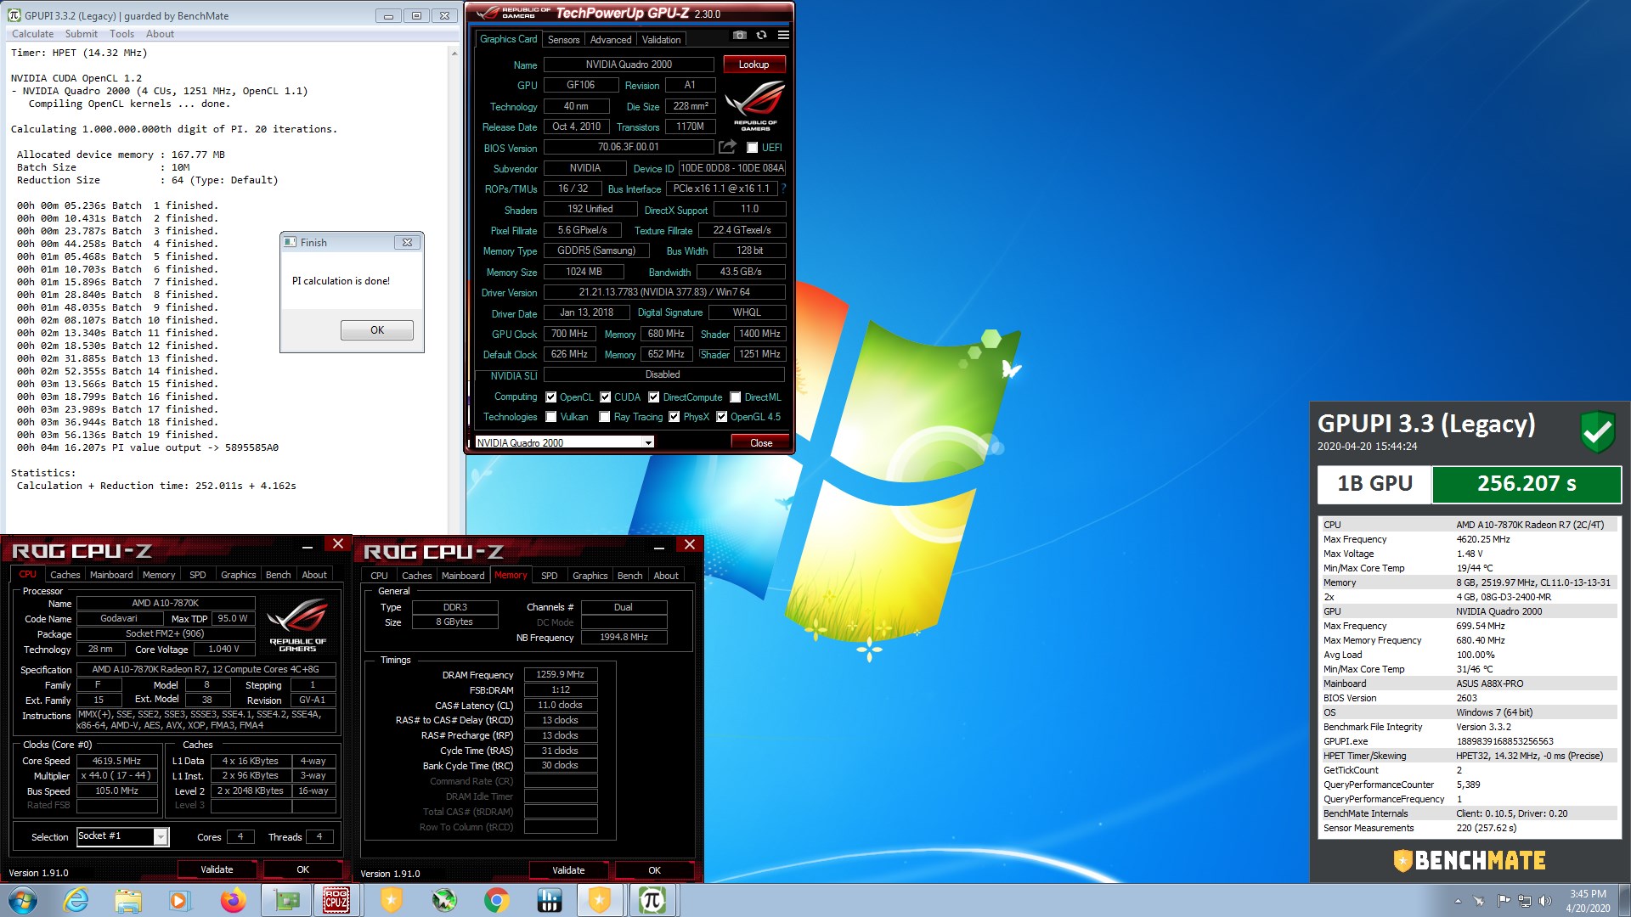Open the Action Center flag icon

click(1504, 901)
